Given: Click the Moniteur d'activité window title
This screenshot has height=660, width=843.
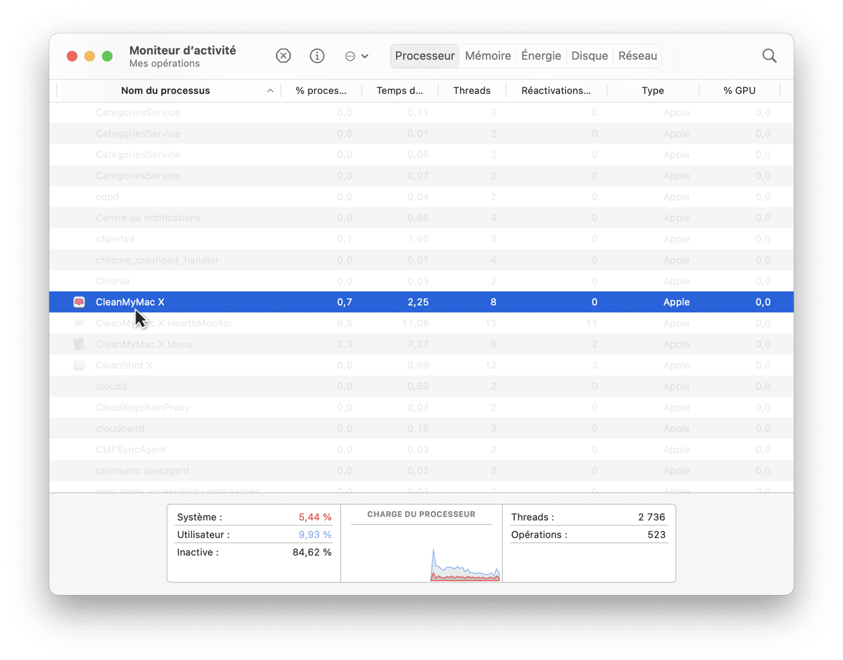Looking at the screenshot, I should point(182,51).
